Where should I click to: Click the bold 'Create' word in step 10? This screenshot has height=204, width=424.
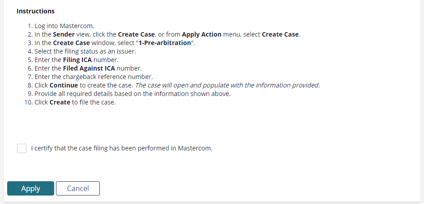pos(60,102)
